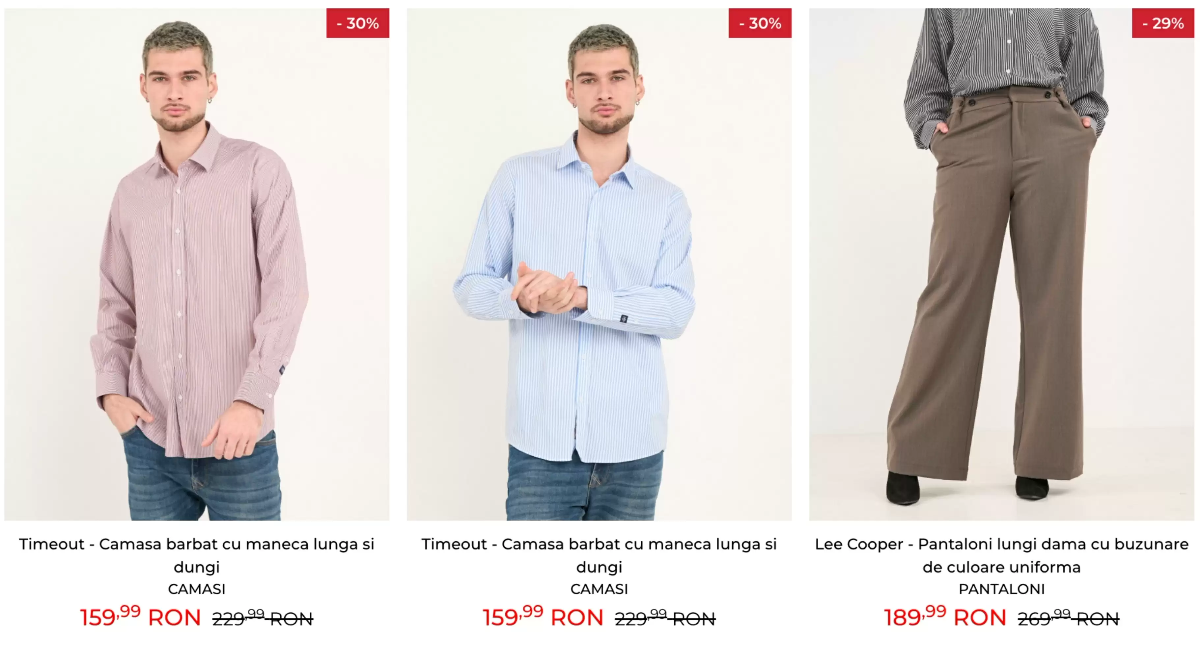This screenshot has height=658, width=1200.
Task: Open the pink striped shirt product image
Action: pyautogui.click(x=197, y=264)
